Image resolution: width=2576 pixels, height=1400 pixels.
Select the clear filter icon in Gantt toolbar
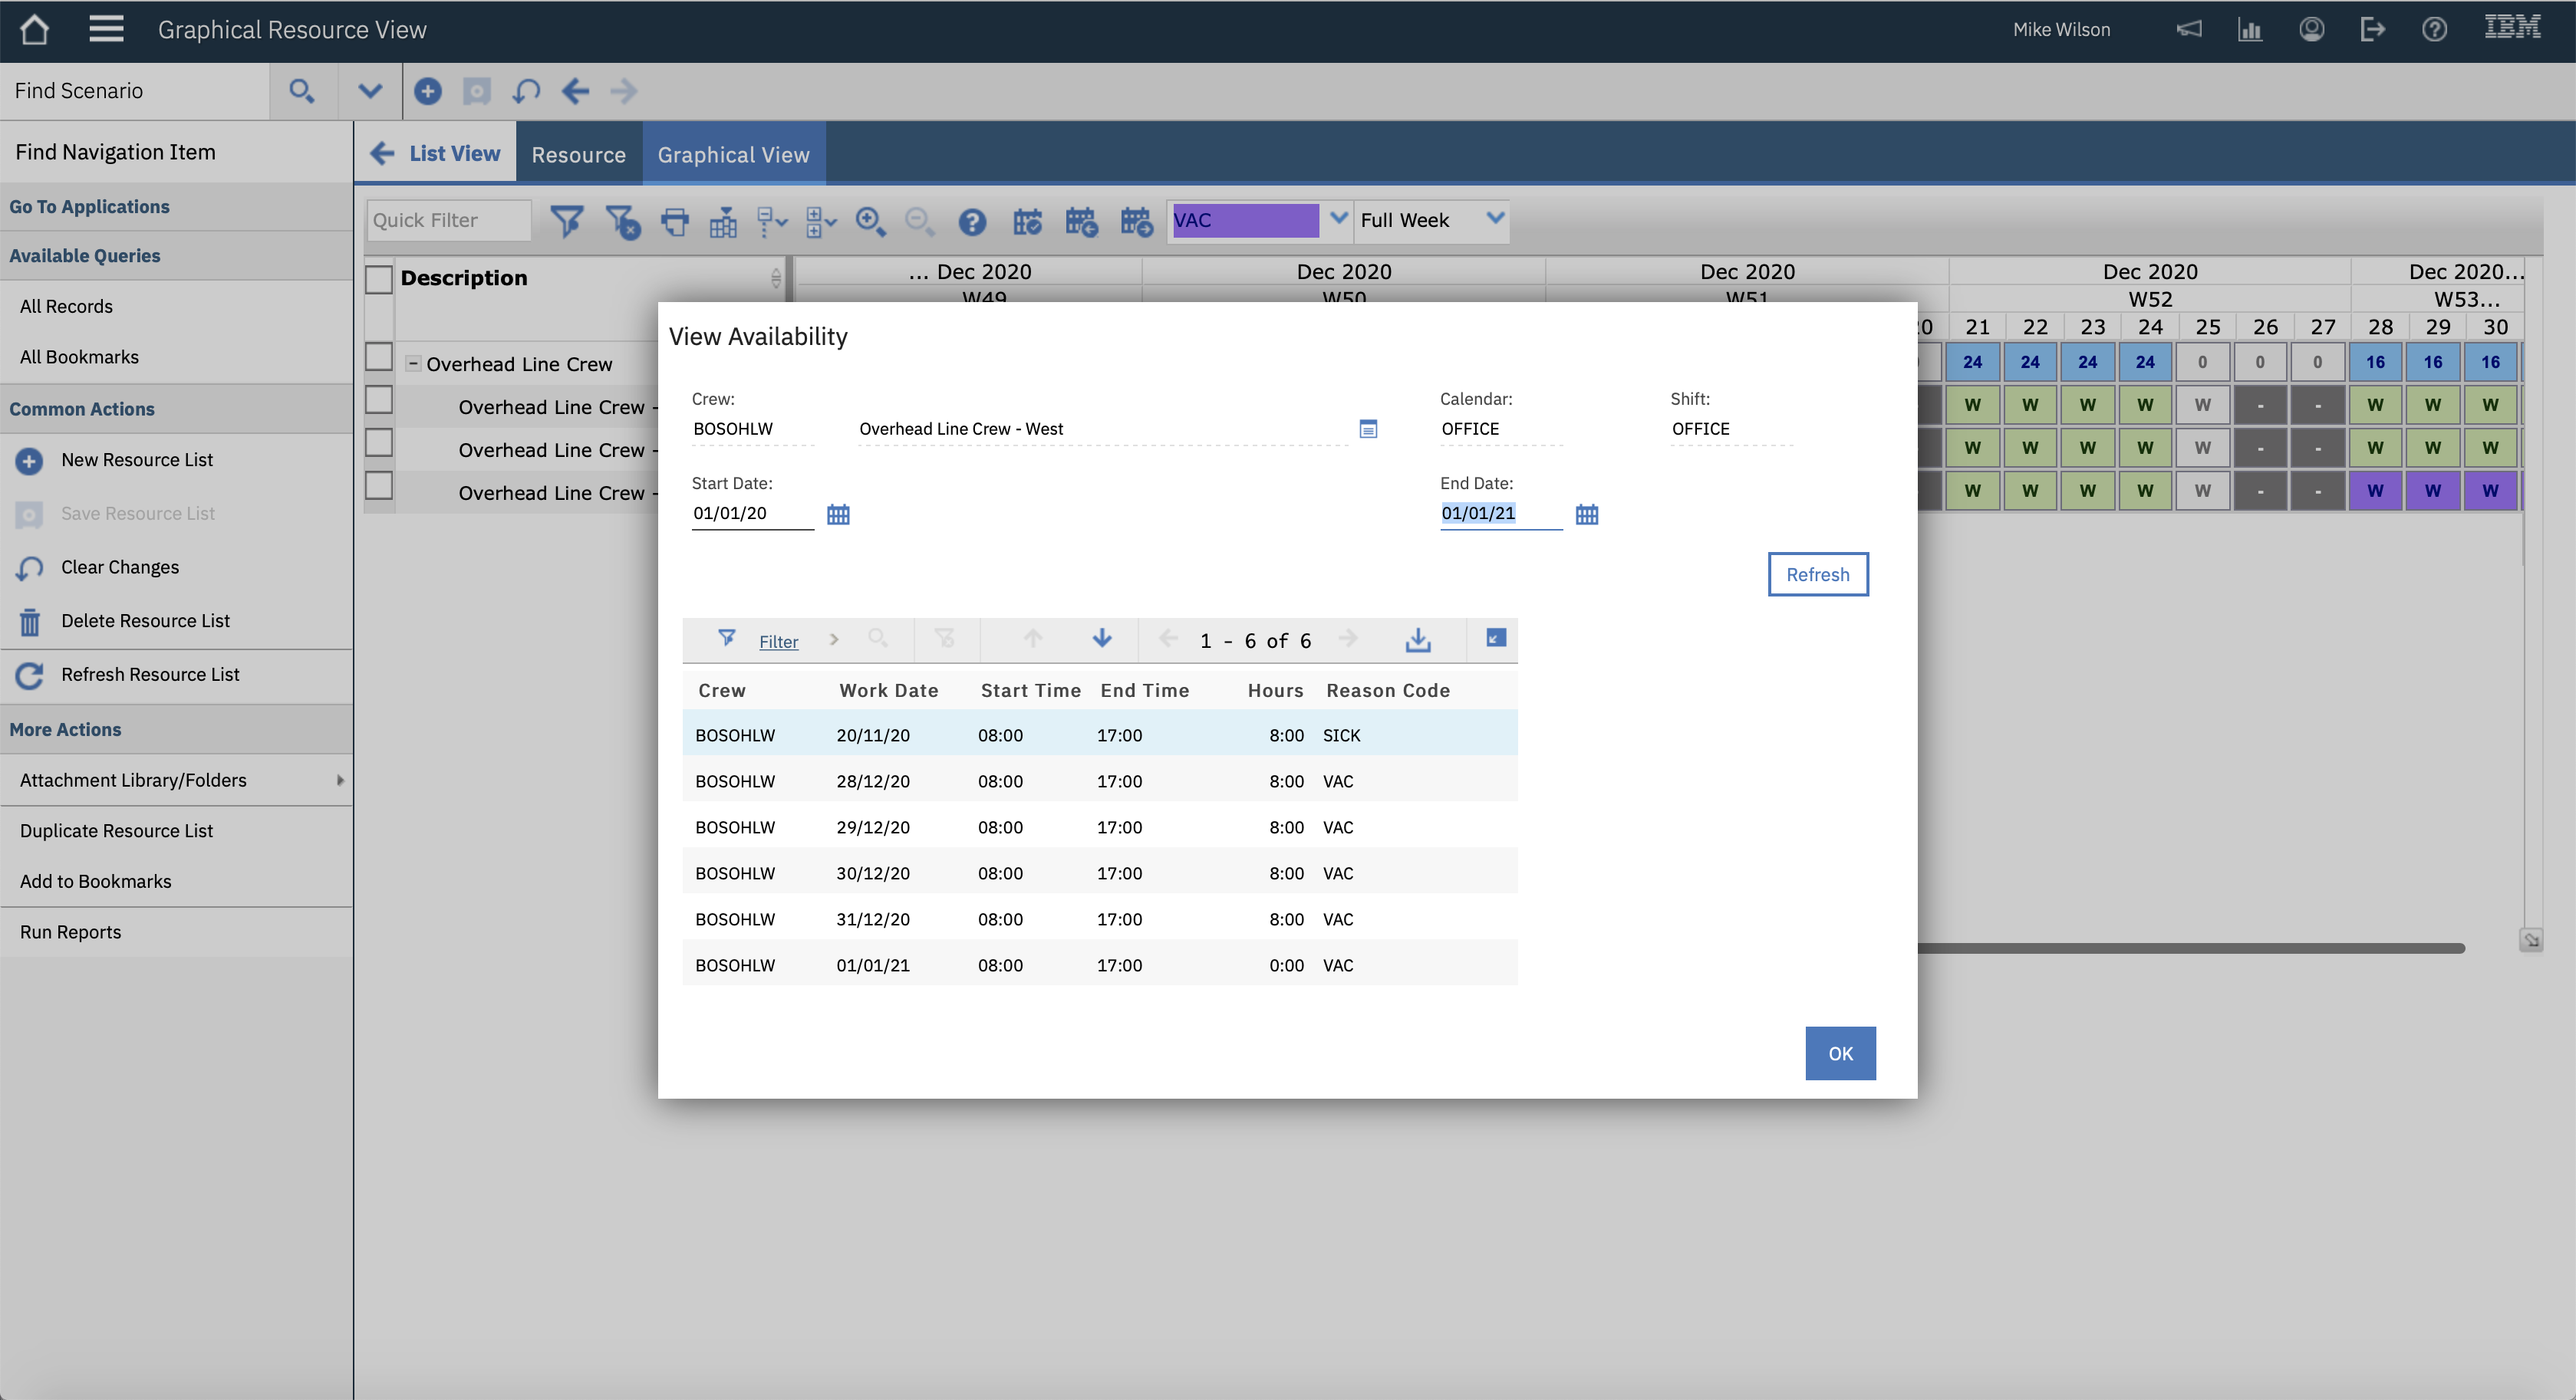pos(622,222)
